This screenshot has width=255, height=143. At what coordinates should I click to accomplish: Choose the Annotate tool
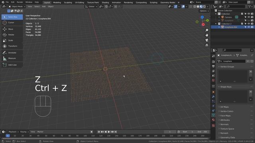click(x=12, y=53)
